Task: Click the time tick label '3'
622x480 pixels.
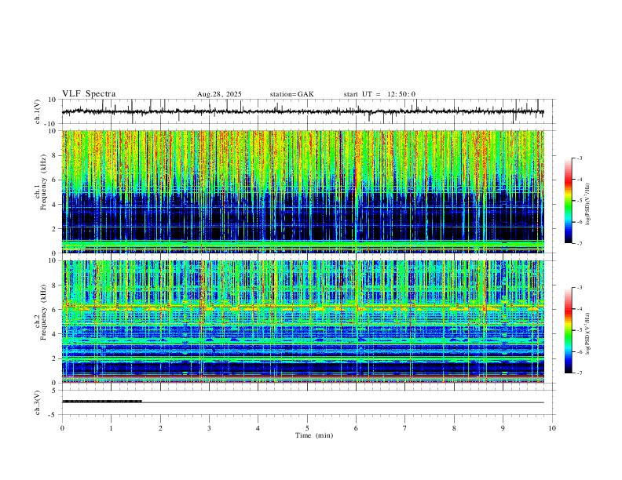Action: click(209, 428)
